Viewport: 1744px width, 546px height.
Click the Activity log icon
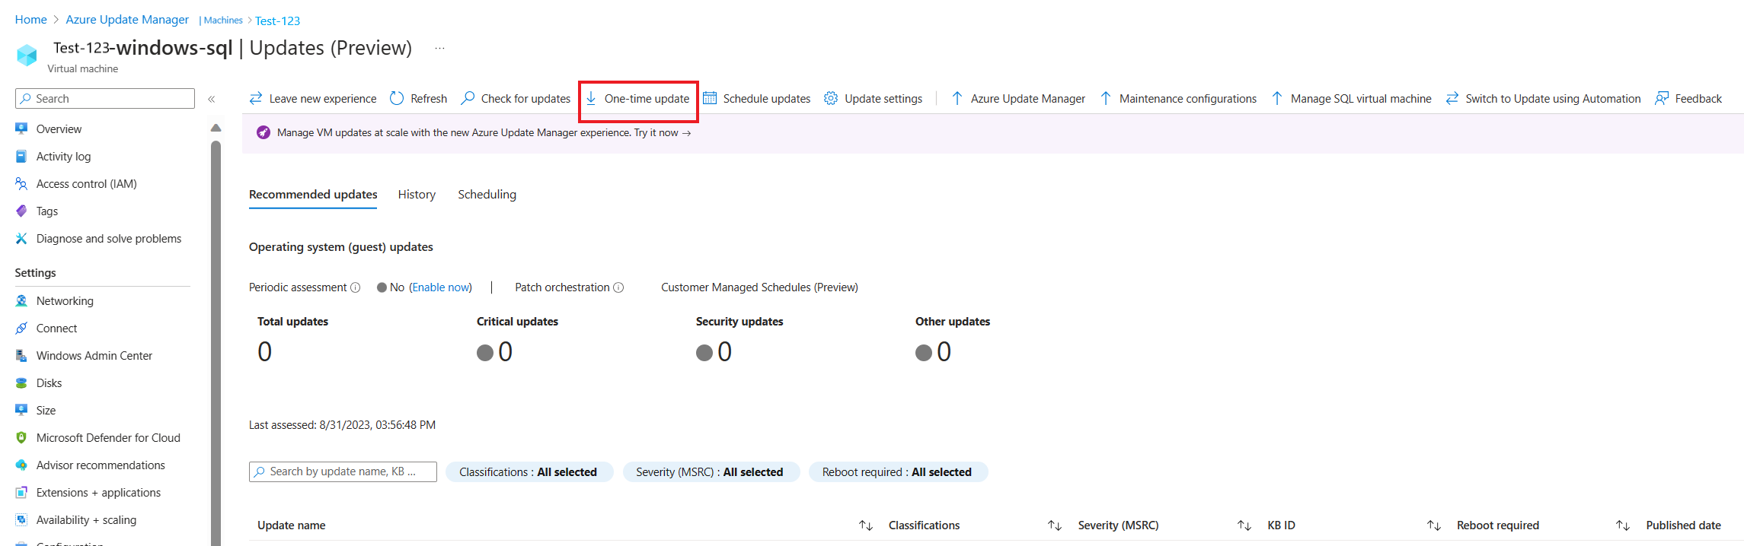(21, 156)
